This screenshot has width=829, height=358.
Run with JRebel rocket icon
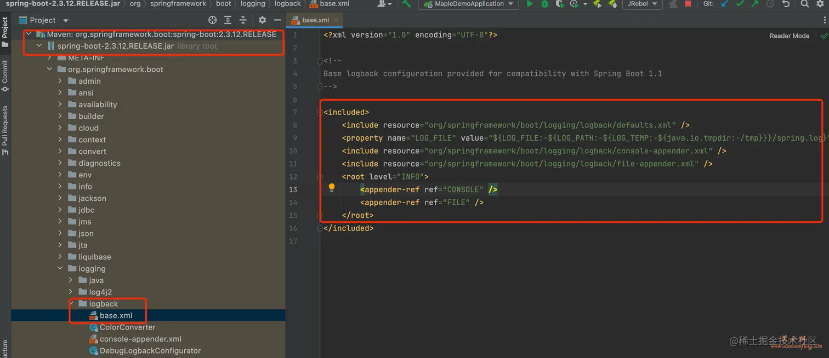click(597, 4)
